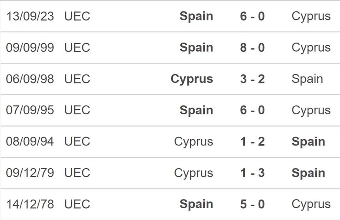Click Cyprus in the 09/09/99 row
The width and height of the screenshot is (340, 220).
point(311,47)
